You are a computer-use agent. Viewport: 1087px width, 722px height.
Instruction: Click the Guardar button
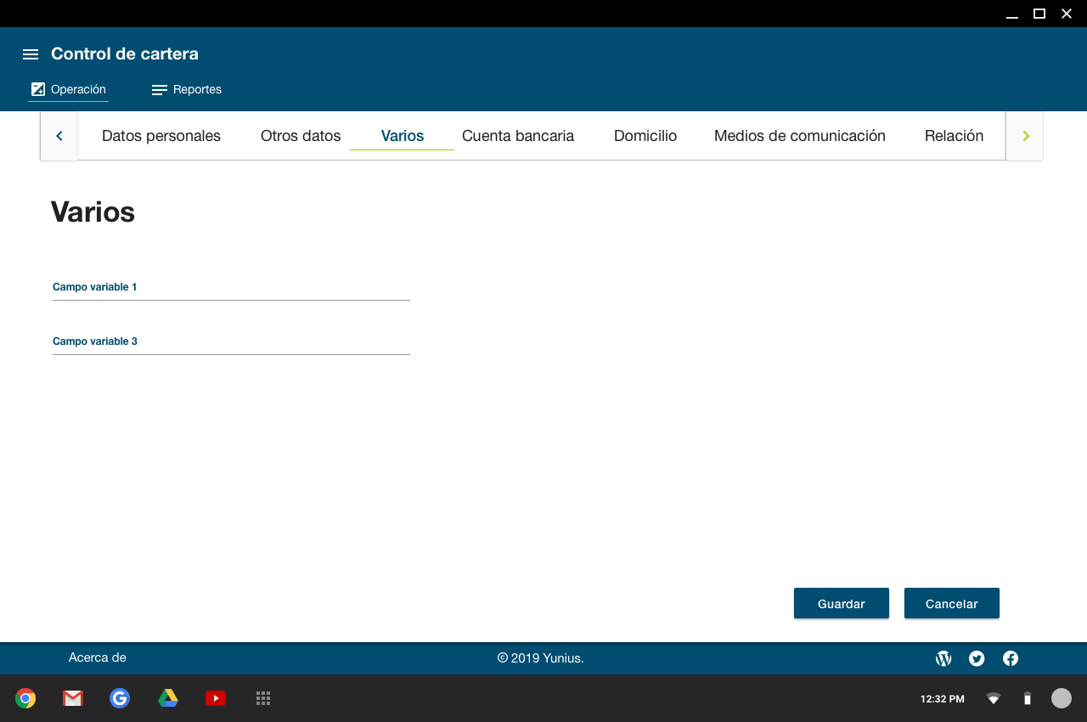click(841, 604)
